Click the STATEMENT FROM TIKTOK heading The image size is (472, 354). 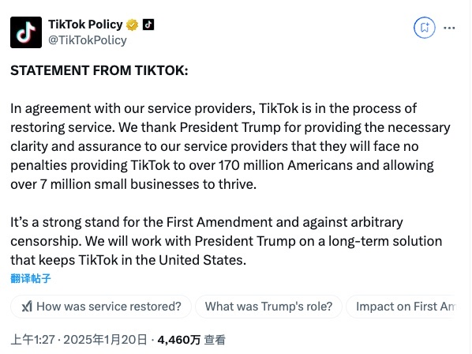[x=99, y=70]
